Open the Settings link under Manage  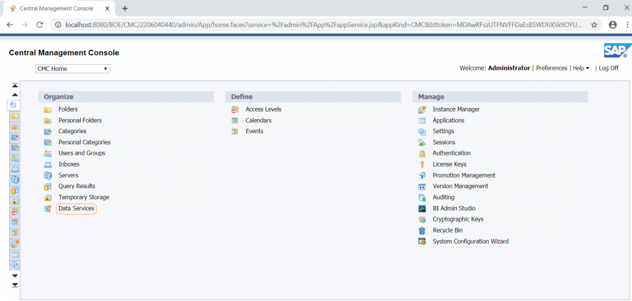(x=443, y=131)
